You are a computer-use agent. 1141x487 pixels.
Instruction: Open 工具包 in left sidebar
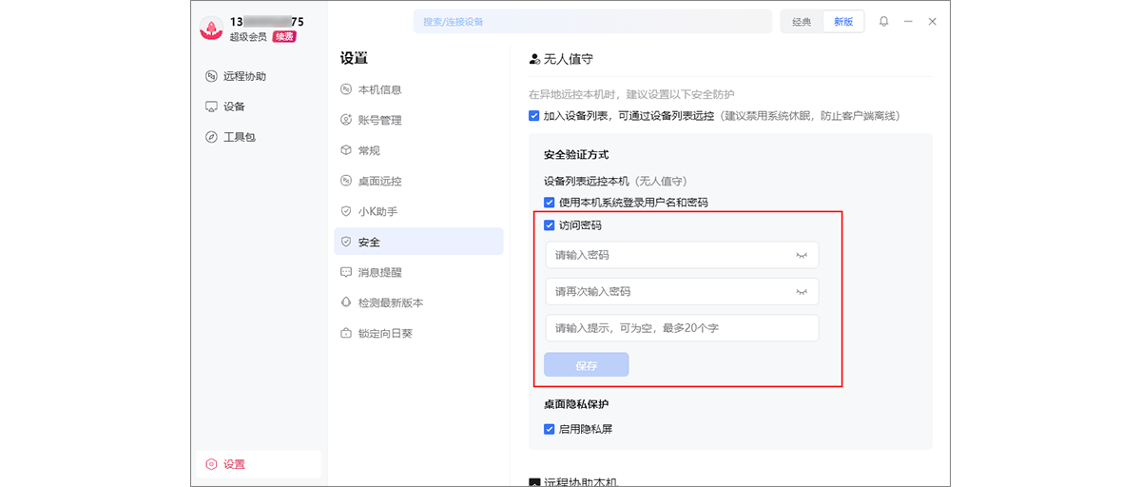pyautogui.click(x=239, y=137)
